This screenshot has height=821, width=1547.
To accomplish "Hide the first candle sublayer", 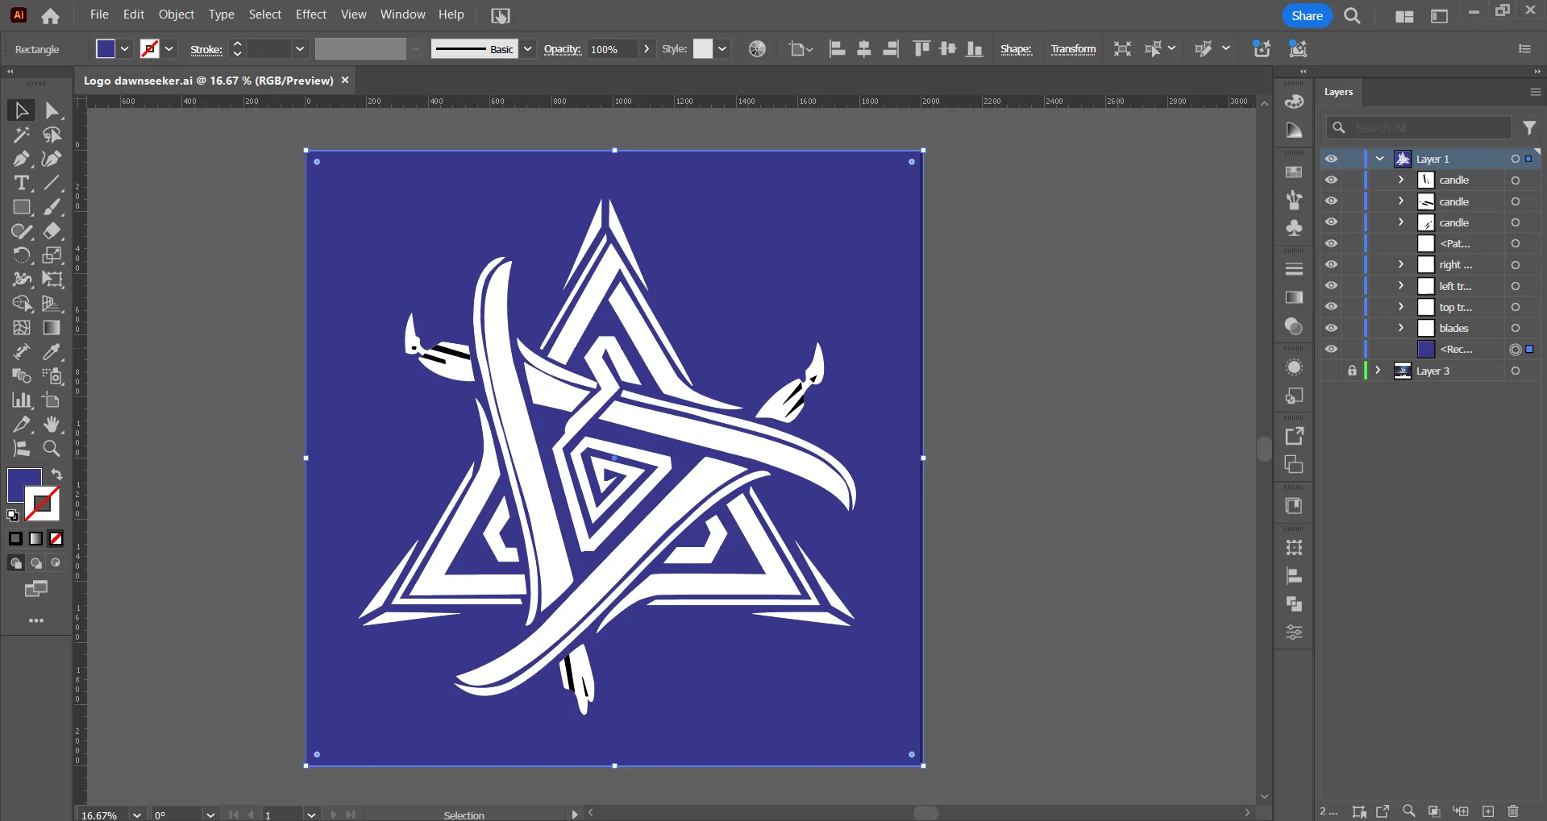I will coord(1331,180).
